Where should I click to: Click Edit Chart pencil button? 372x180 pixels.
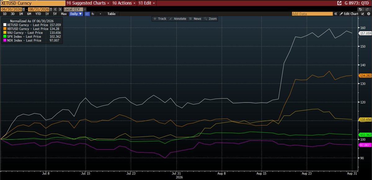[349, 14]
